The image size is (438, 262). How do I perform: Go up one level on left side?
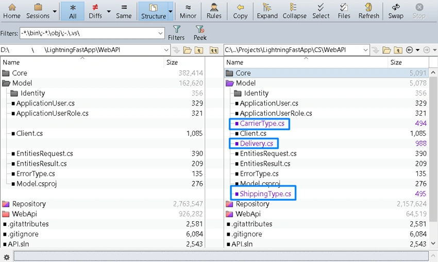click(x=199, y=50)
